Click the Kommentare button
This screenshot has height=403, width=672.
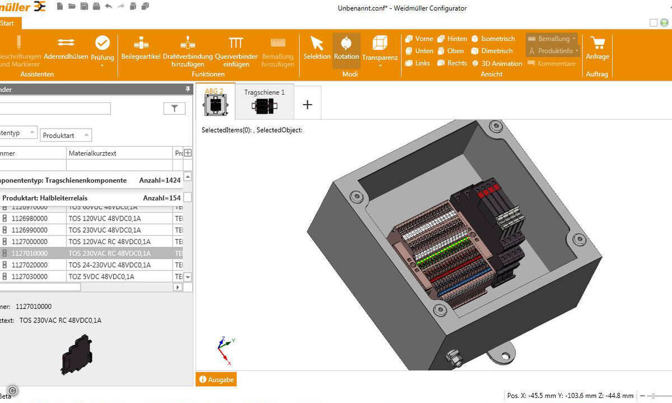(552, 63)
